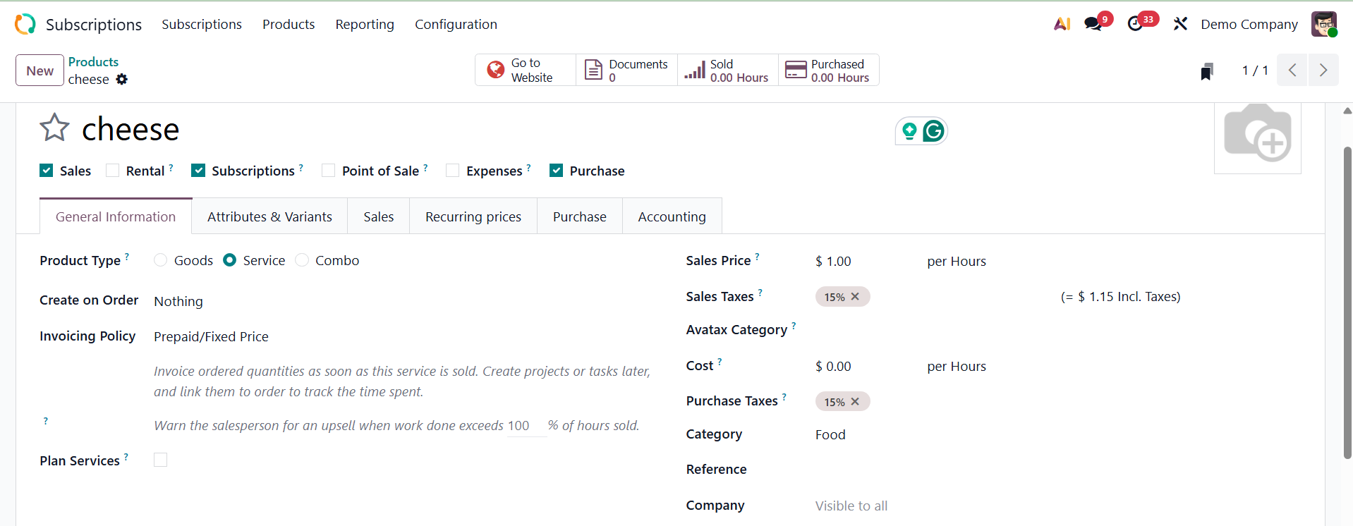This screenshot has height=526, width=1353.
Task: Open the AI assistant icon in top bar
Action: pyautogui.click(x=1062, y=24)
